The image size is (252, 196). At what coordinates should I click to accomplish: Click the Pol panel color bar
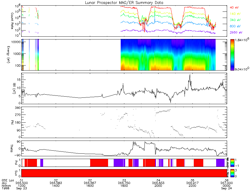[x=232, y=163]
